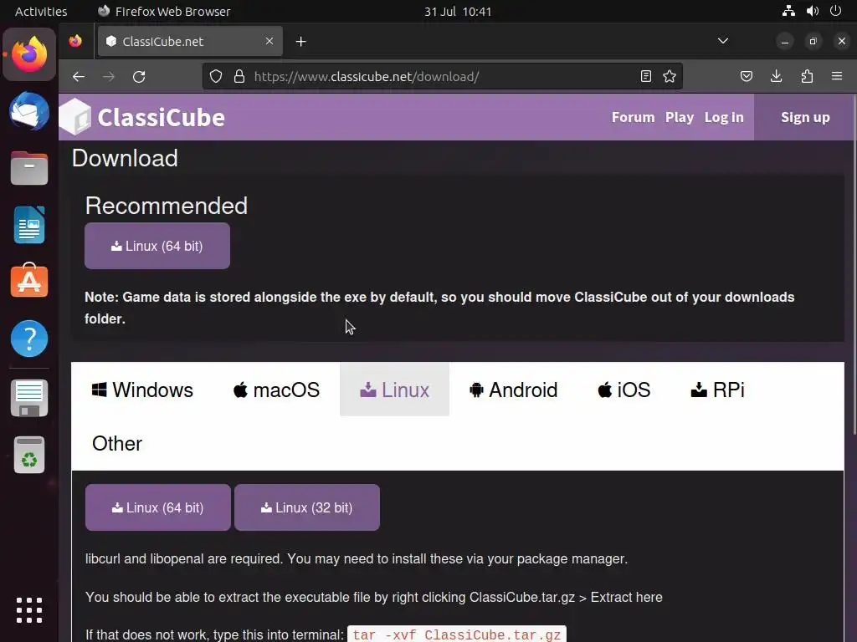Launch Thunderbird Mail from the dock
The width and height of the screenshot is (857, 642).
point(29,111)
